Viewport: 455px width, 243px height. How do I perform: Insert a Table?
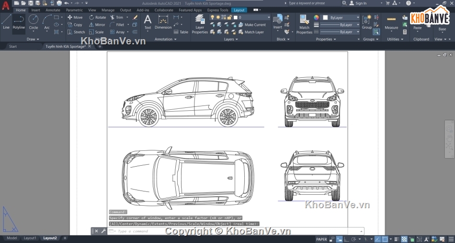[x=181, y=32]
